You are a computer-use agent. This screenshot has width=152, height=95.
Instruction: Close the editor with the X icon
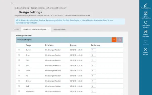[x=12, y=4]
